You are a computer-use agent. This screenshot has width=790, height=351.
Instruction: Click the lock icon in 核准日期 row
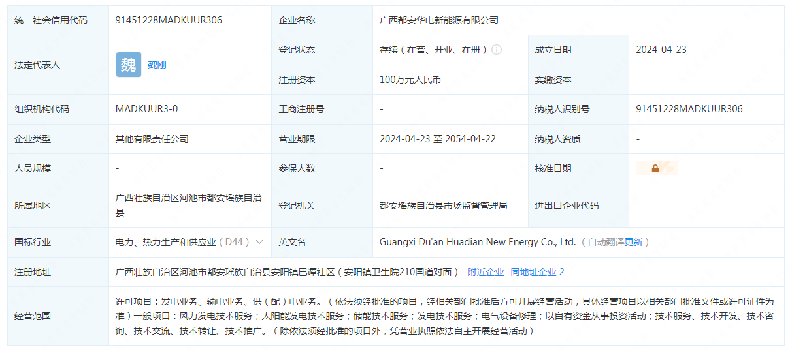click(x=655, y=168)
